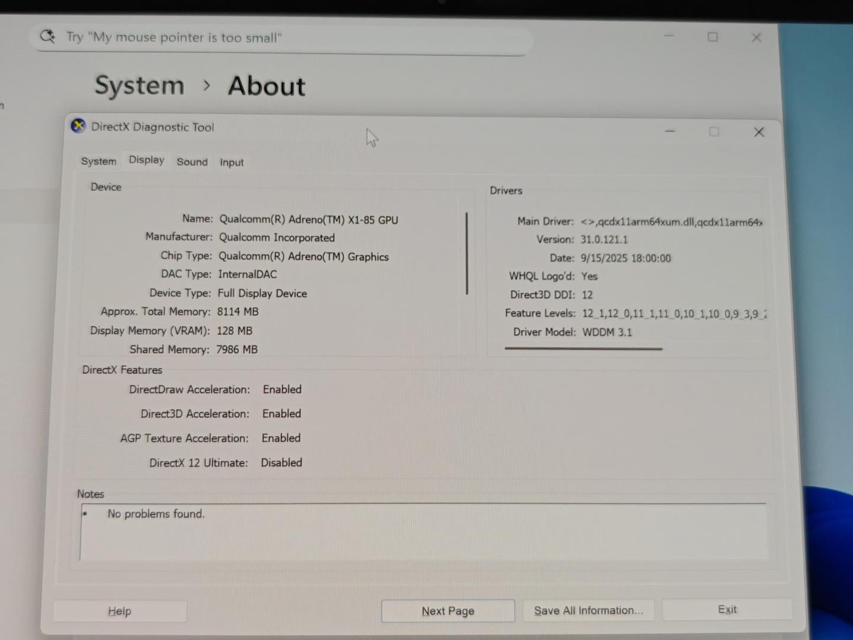The height and width of the screenshot is (640, 853).
Task: Click the DAC type value 'InternalDAC'
Action: coord(247,274)
